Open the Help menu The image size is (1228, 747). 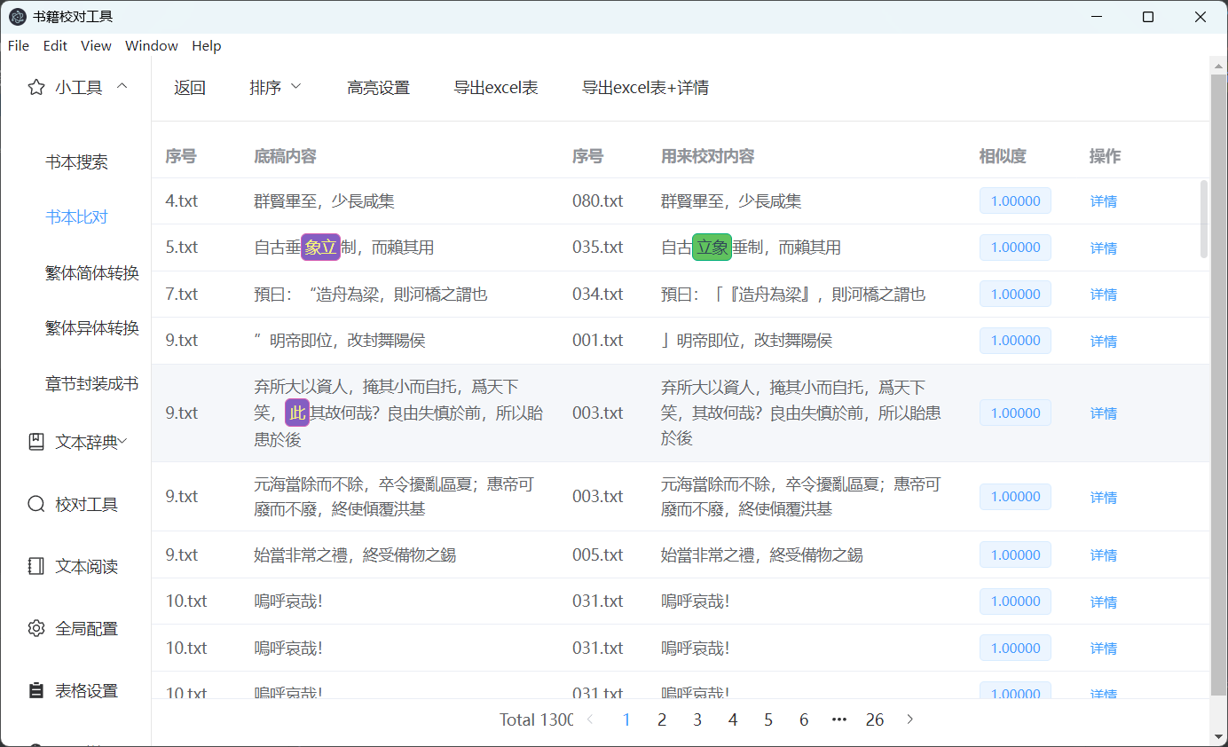tap(207, 46)
